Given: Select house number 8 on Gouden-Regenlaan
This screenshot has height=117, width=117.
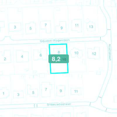Looking at the screenshot, I should pyautogui.click(x=59, y=52).
